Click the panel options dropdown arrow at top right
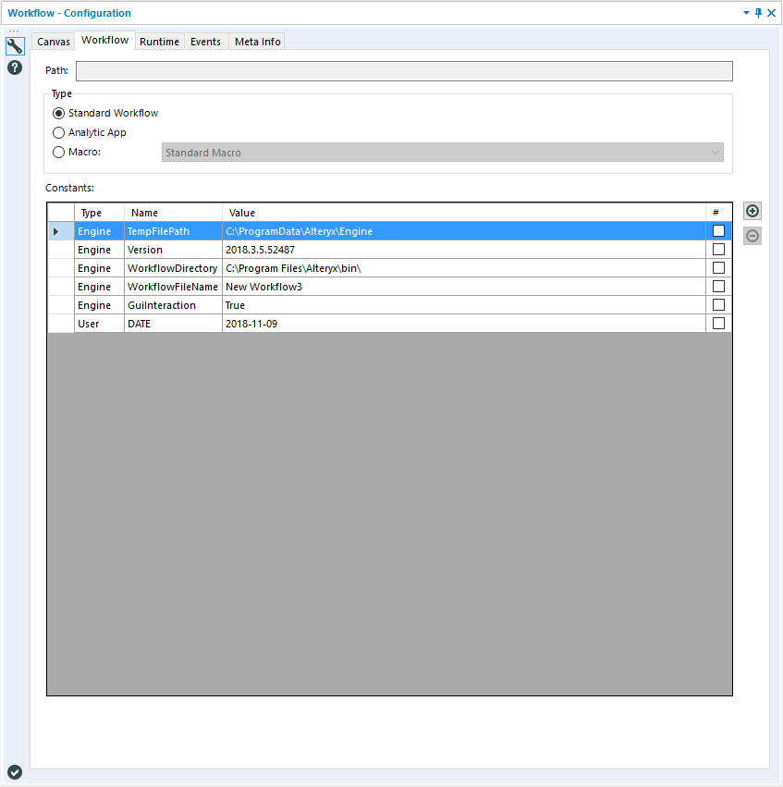 745,13
